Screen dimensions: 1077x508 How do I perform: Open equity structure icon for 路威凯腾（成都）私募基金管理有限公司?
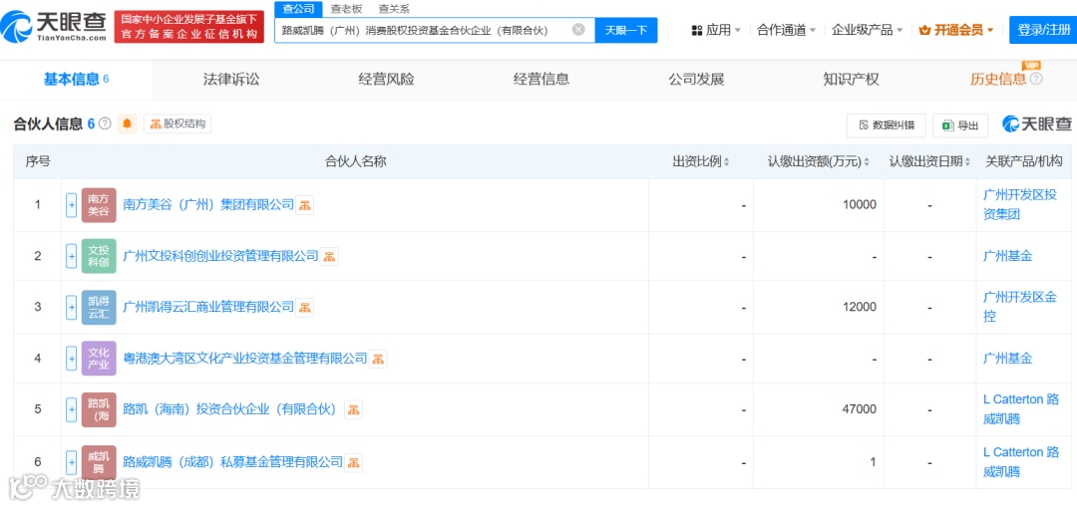click(x=354, y=463)
